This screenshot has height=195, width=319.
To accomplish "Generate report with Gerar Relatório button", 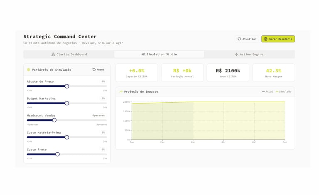I will point(278,39).
